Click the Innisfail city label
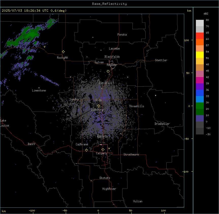Viewport: 219px width, 214px height. point(105,83)
